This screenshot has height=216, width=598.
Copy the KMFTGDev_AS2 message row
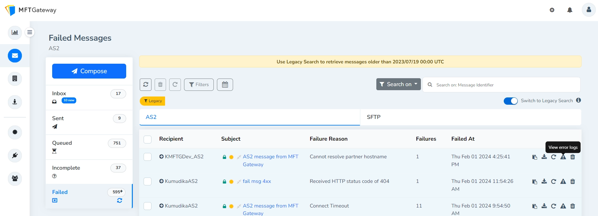coord(534,157)
